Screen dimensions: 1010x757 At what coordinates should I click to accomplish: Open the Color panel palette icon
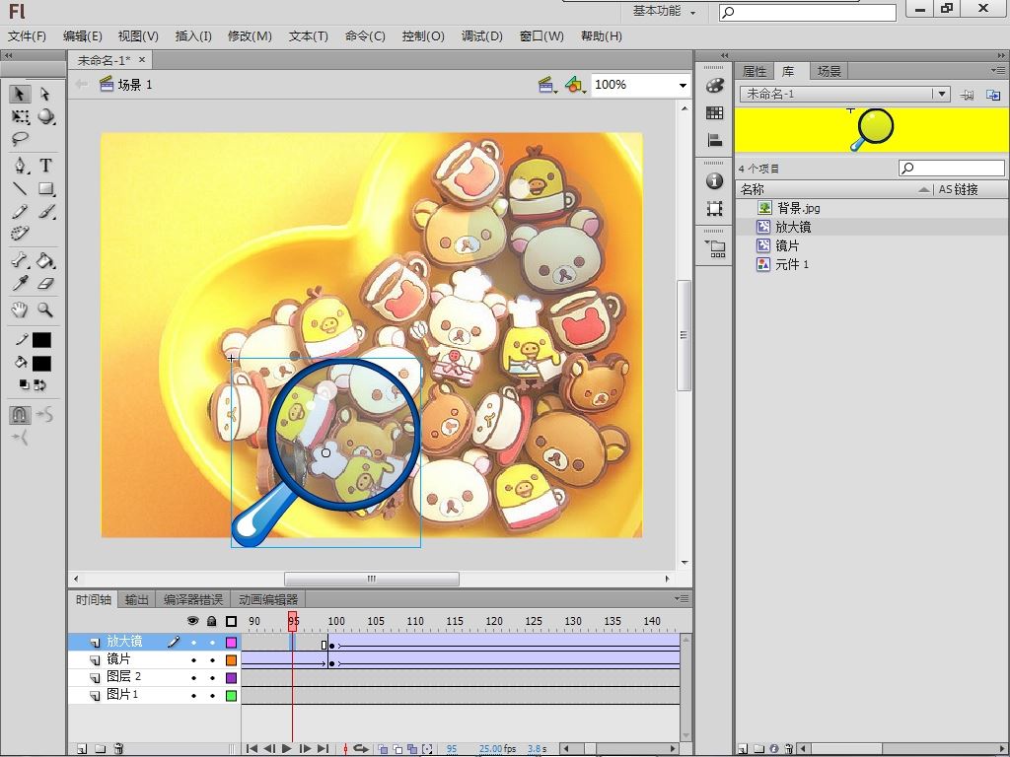(714, 86)
